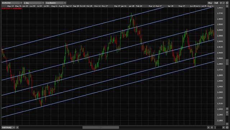This screenshot has height=130, width=230.
Task: Select the pitchfork drawing tool icon
Action: point(221,3)
